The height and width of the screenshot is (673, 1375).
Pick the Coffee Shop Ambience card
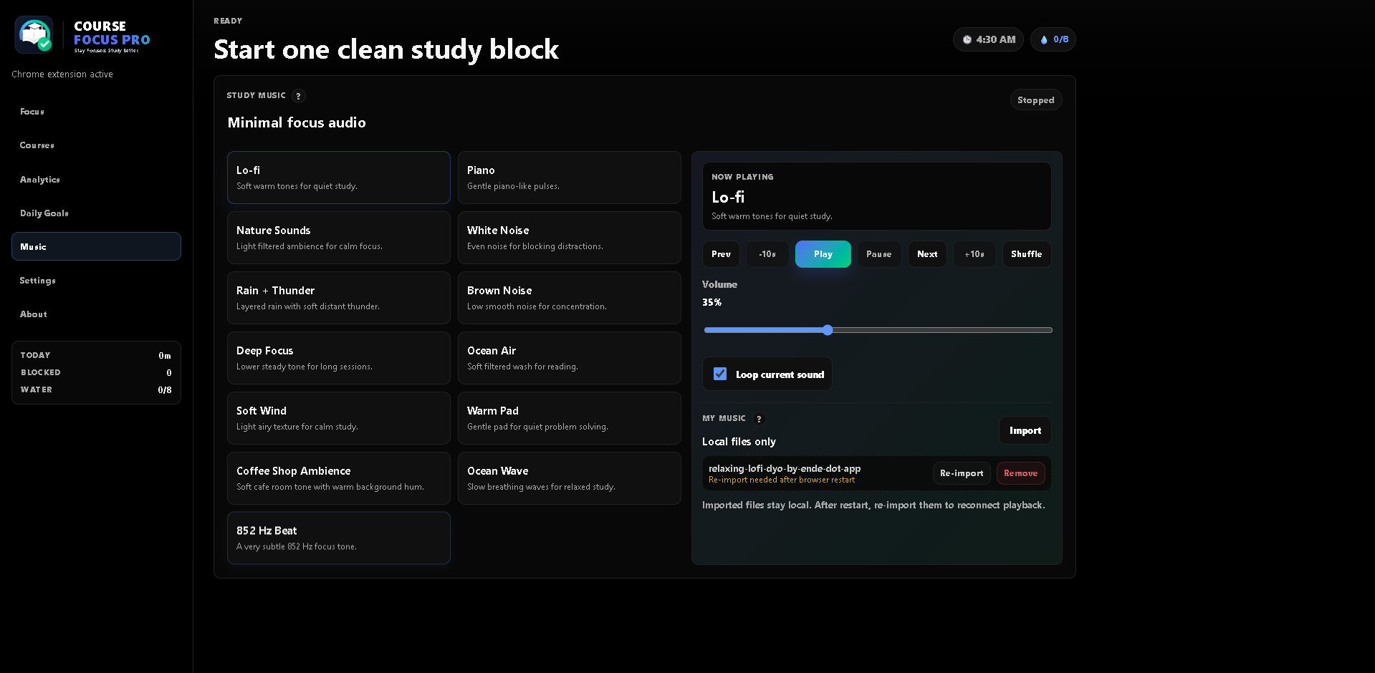coord(339,478)
